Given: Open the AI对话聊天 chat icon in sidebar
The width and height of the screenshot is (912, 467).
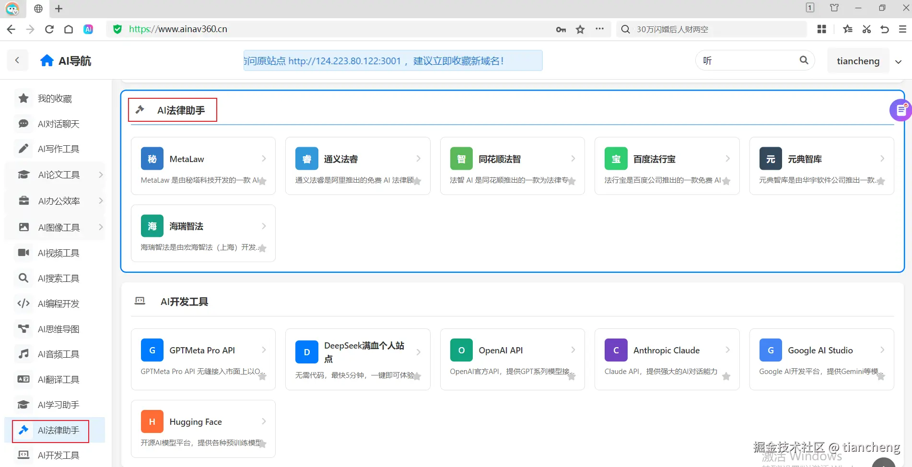Looking at the screenshot, I should coord(23,123).
